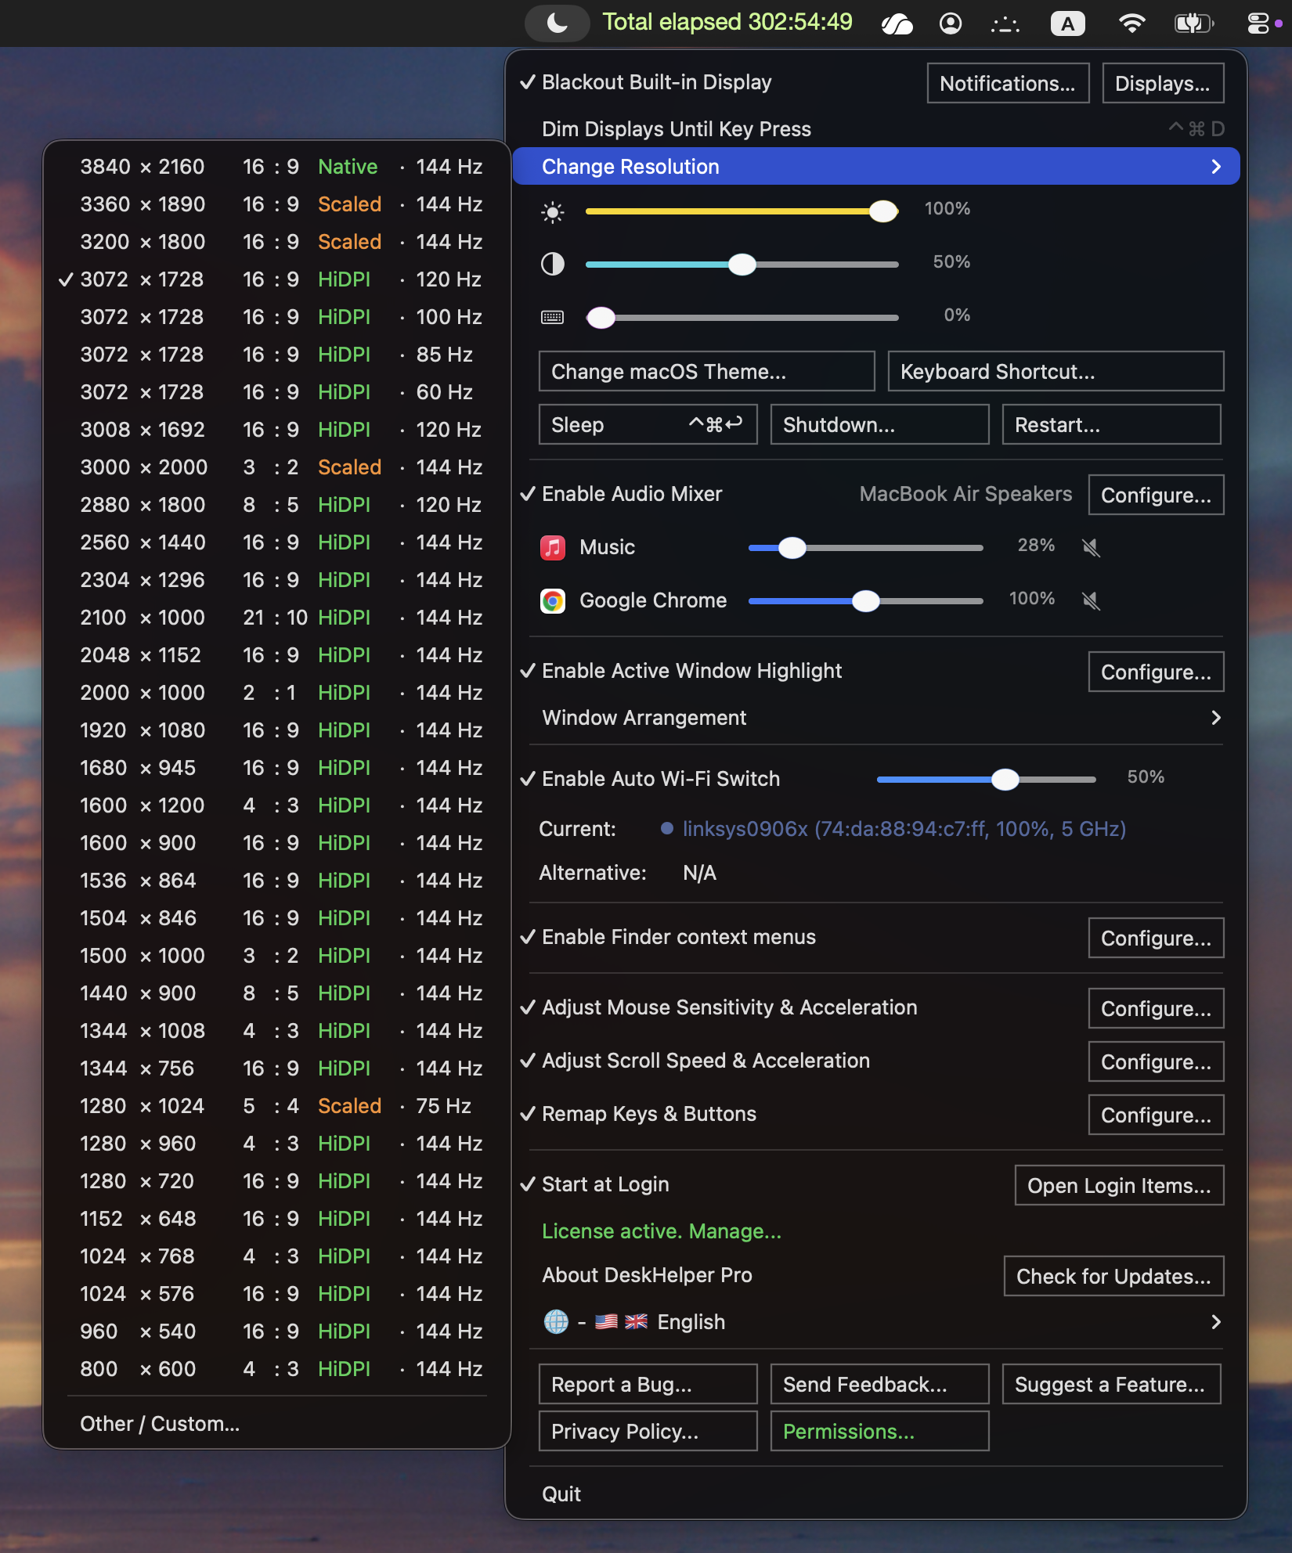Click the Music app icon
1292x1553 pixels.
pos(553,547)
